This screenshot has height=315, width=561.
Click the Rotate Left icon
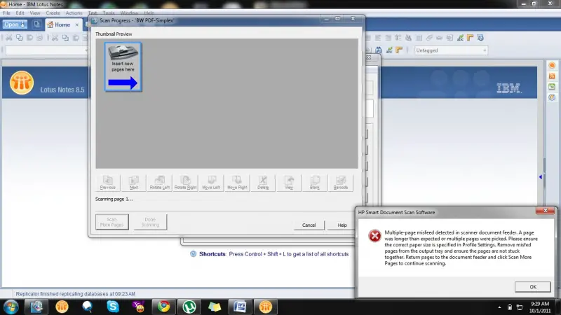click(160, 183)
